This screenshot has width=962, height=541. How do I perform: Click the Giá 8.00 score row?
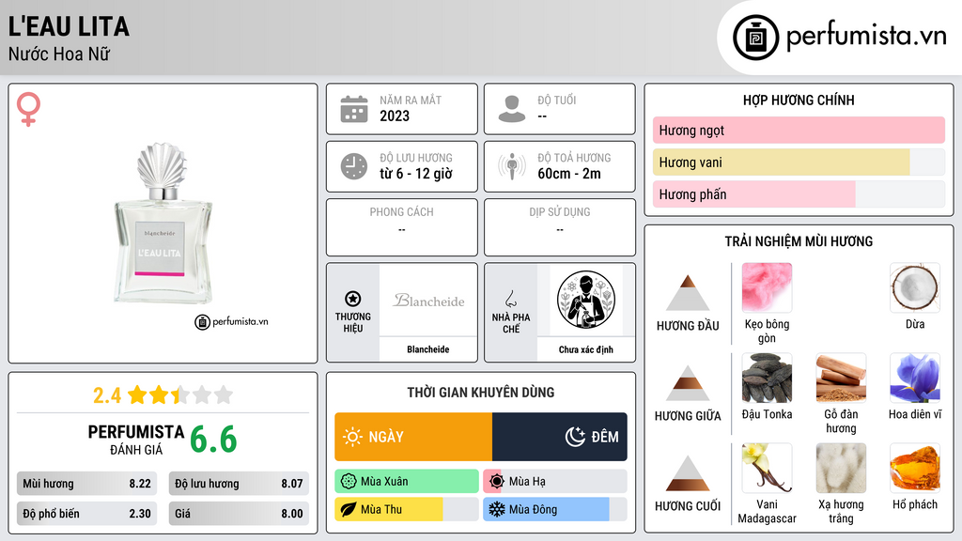239,514
